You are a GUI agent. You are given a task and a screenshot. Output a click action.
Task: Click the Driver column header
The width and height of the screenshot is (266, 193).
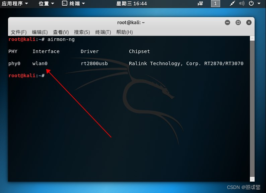coord(89,51)
